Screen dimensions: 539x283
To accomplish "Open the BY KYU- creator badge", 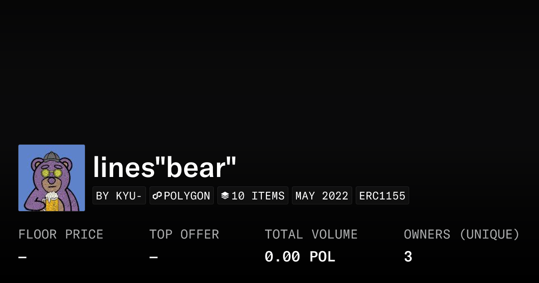I will click(x=119, y=196).
